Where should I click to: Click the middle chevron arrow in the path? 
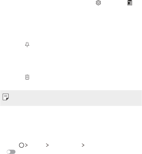coord(47,145)
